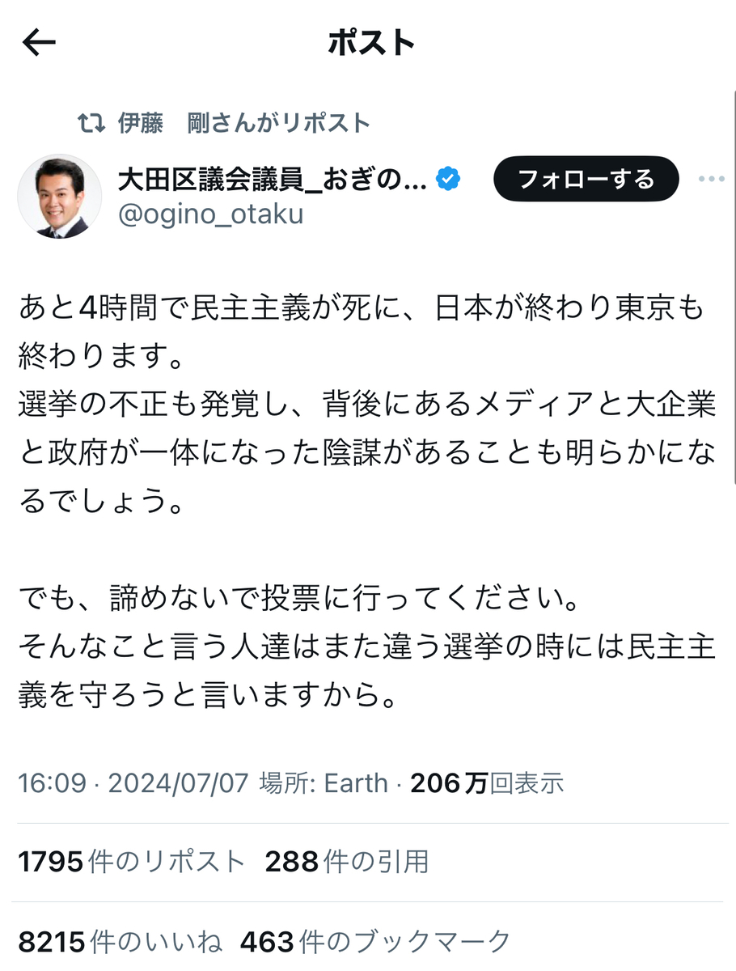View the 1795件のリポスト list
This screenshot has height=971, width=736.
coord(131,862)
